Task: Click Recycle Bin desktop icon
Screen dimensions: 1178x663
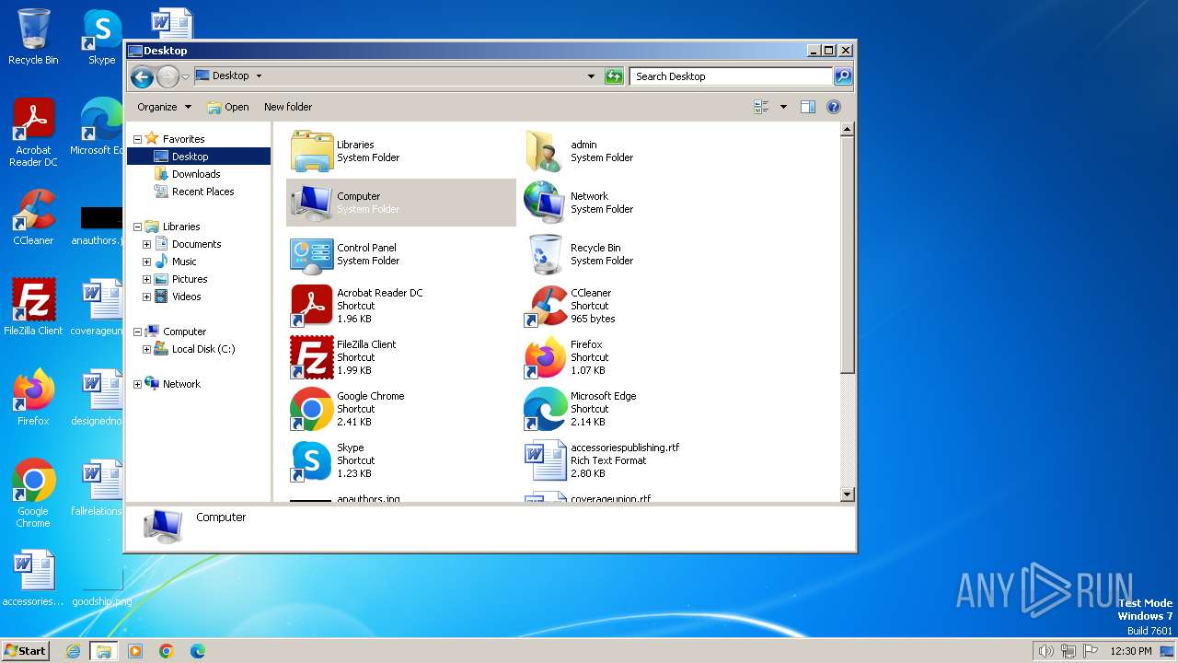Action: point(33,37)
